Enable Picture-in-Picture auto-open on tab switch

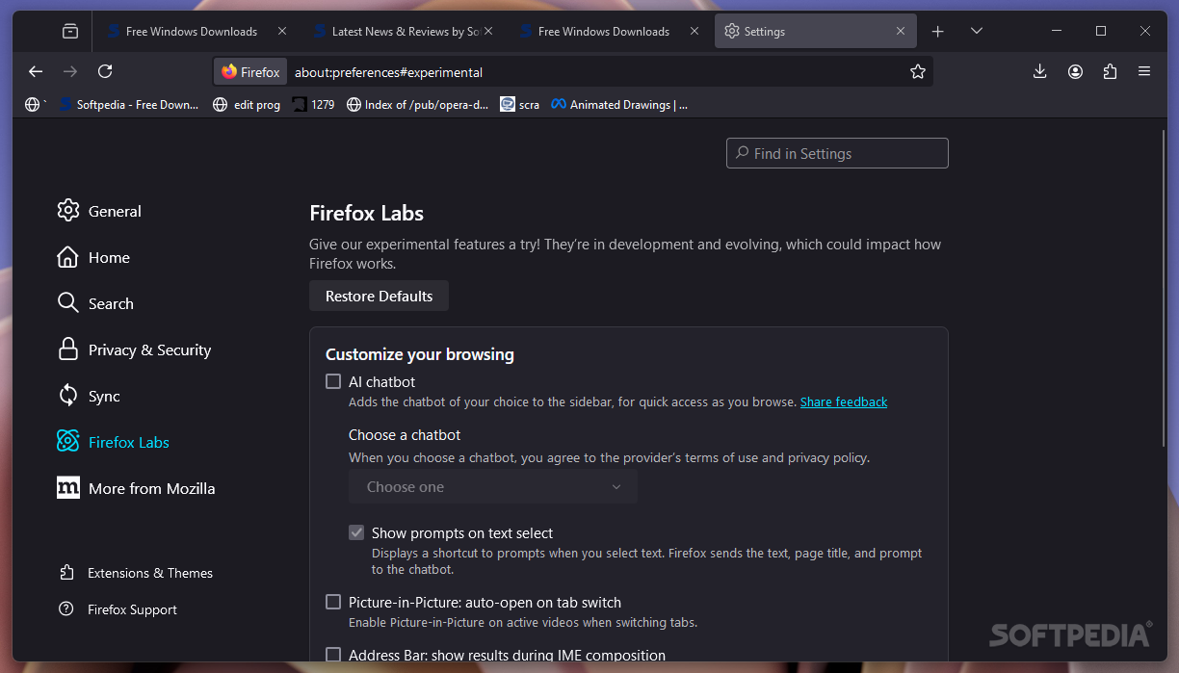(333, 602)
